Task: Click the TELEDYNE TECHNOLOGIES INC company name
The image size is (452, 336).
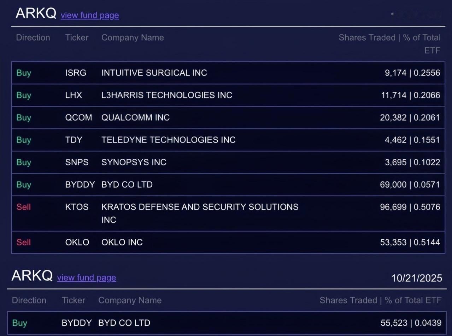Action: tap(168, 140)
